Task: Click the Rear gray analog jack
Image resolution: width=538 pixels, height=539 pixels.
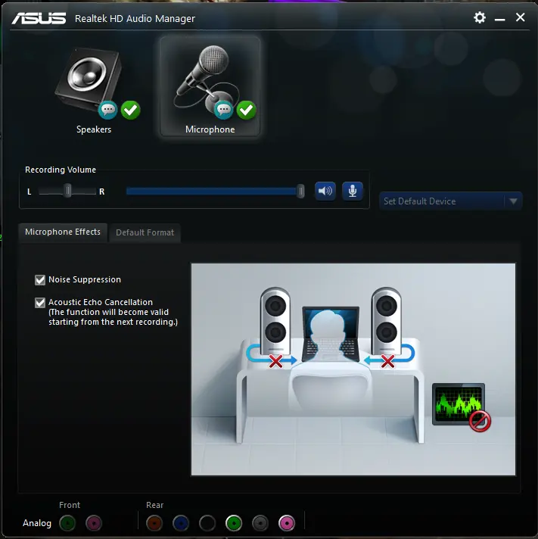Action: pyautogui.click(x=260, y=523)
